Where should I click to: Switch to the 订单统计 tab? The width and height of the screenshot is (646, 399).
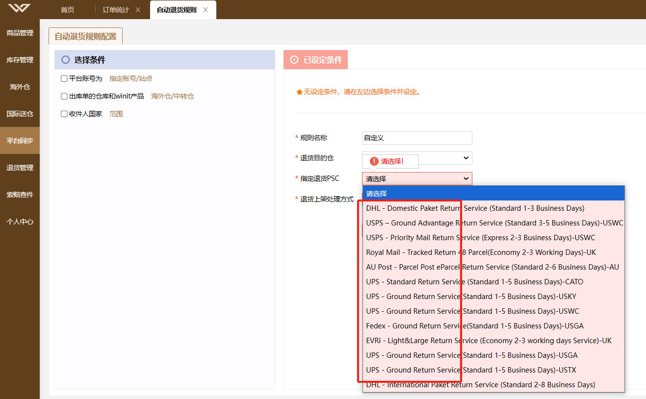click(x=116, y=10)
